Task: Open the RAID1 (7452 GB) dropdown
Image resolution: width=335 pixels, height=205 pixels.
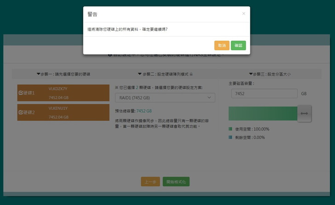Action: click(165, 97)
